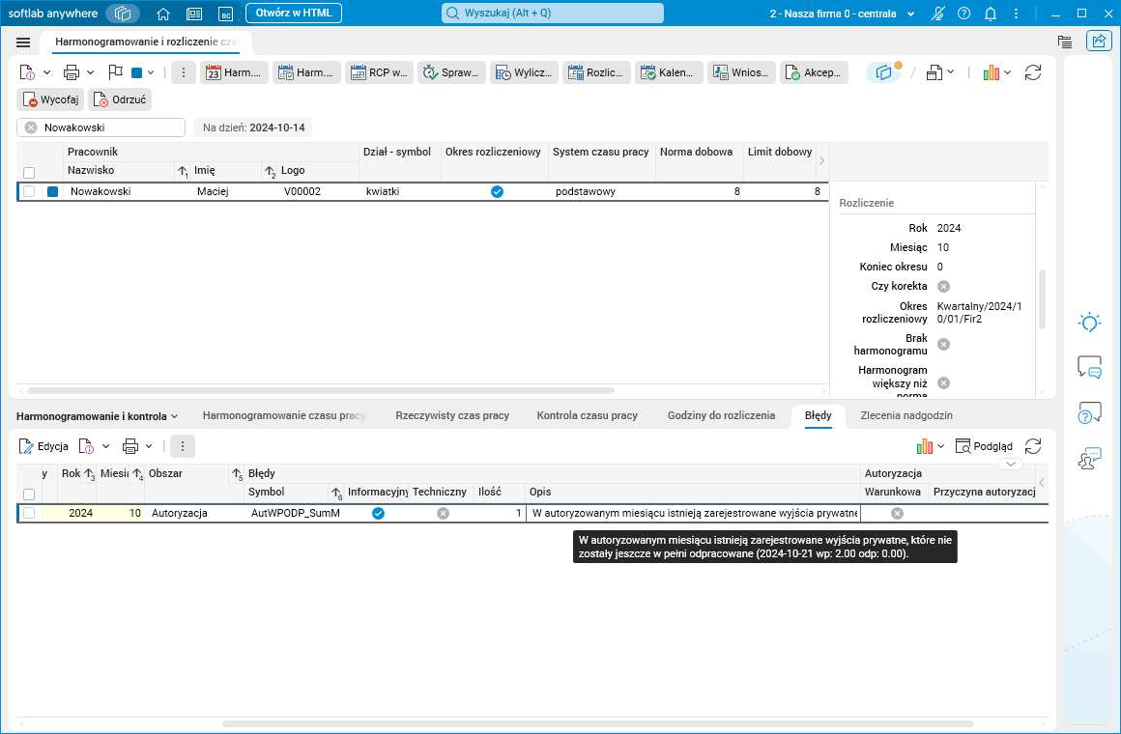Click the Podgląd button

click(985, 446)
